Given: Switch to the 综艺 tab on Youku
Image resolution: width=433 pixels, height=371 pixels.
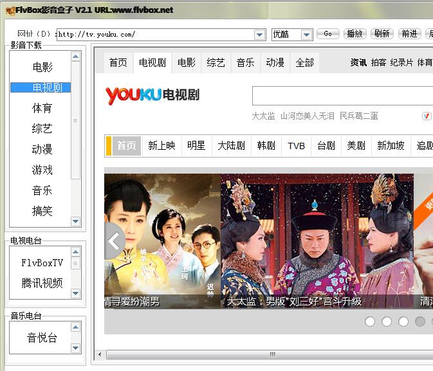Looking at the screenshot, I should click(216, 62).
